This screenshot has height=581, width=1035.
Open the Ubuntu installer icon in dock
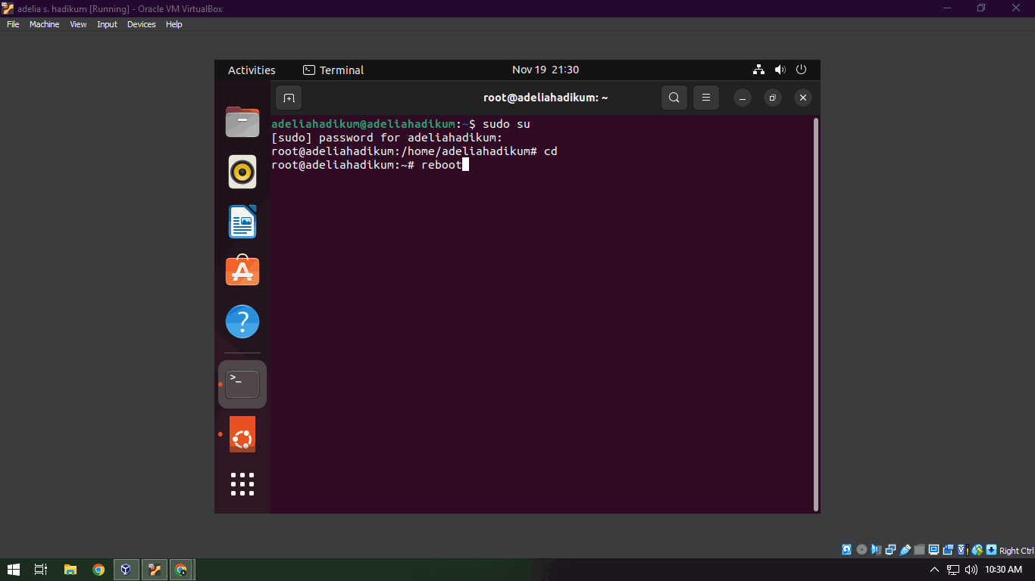242,434
